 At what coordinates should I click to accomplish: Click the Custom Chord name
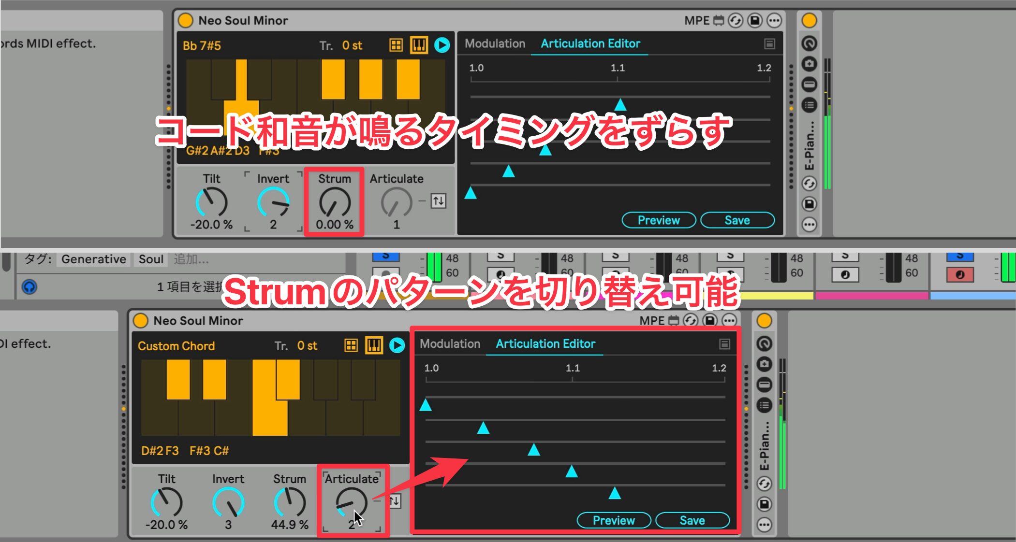176,346
